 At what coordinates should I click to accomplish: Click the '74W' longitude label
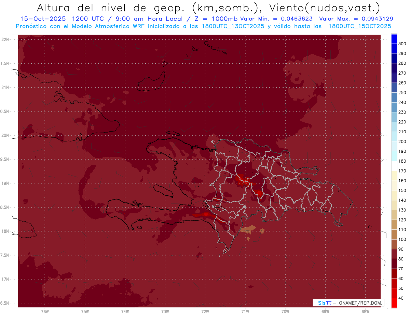[x=125, y=312]
